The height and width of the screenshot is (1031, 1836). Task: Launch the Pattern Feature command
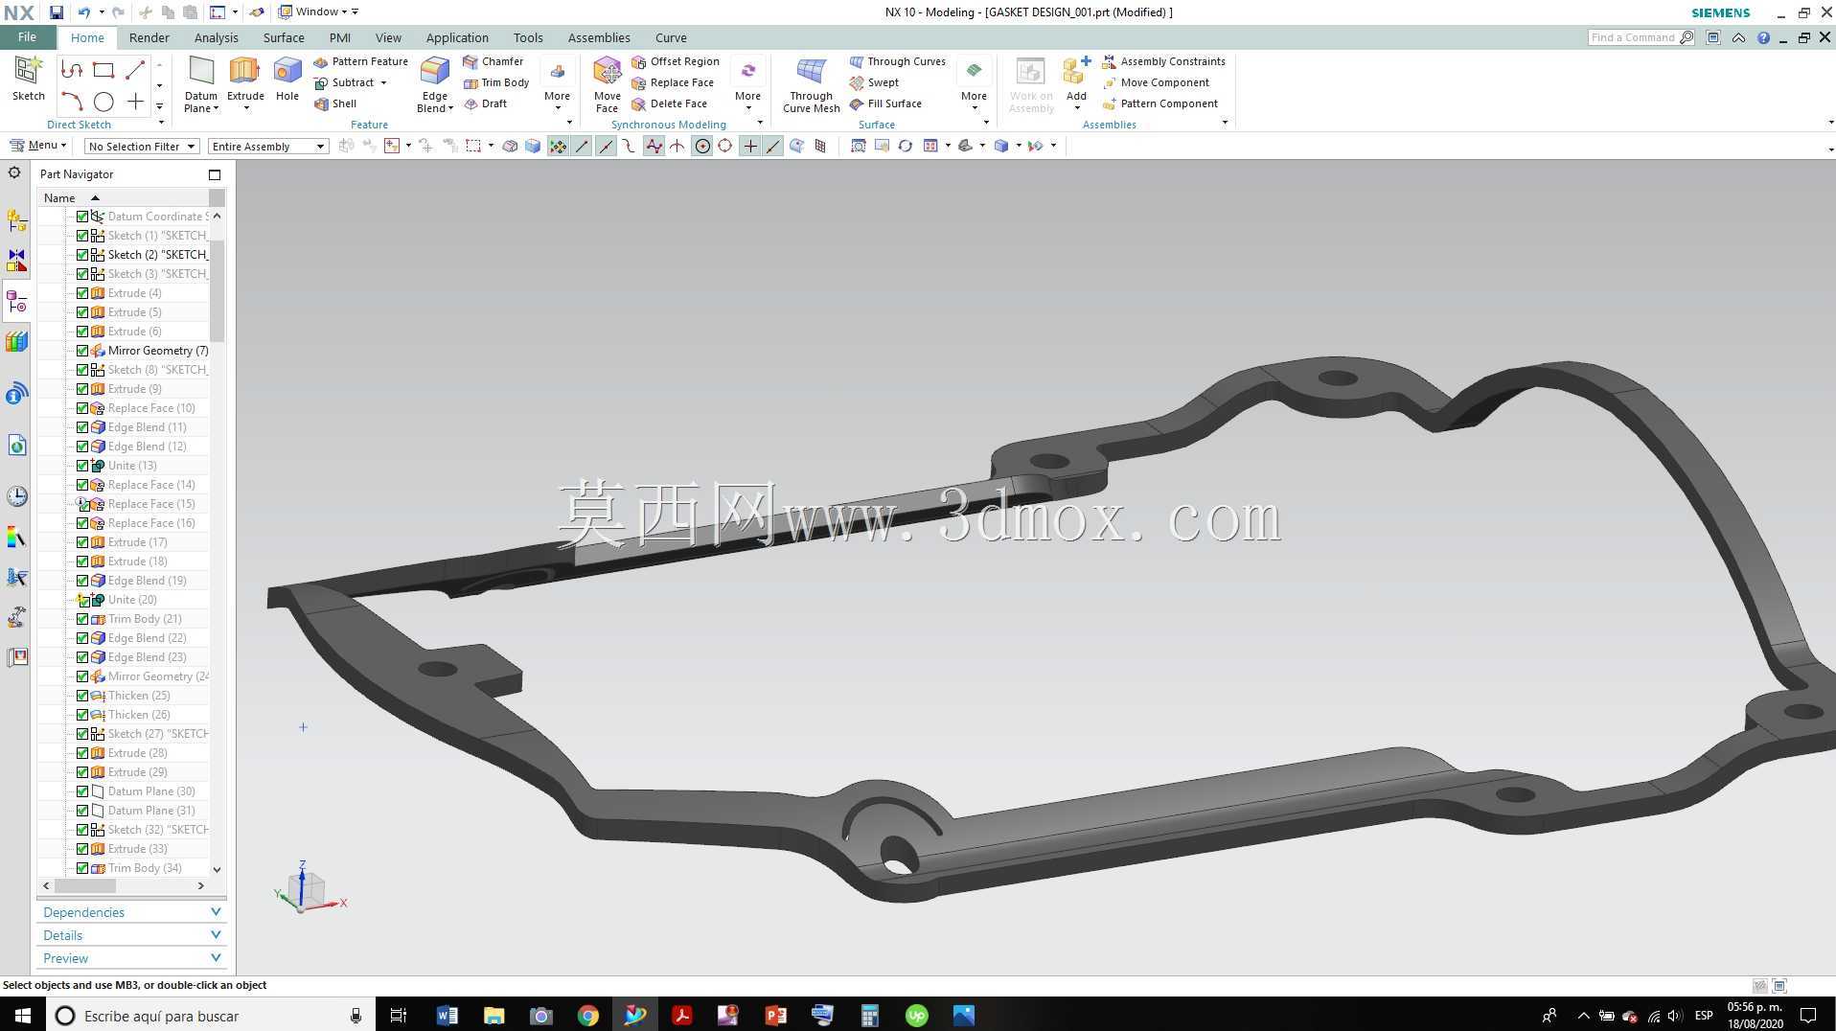click(x=361, y=61)
